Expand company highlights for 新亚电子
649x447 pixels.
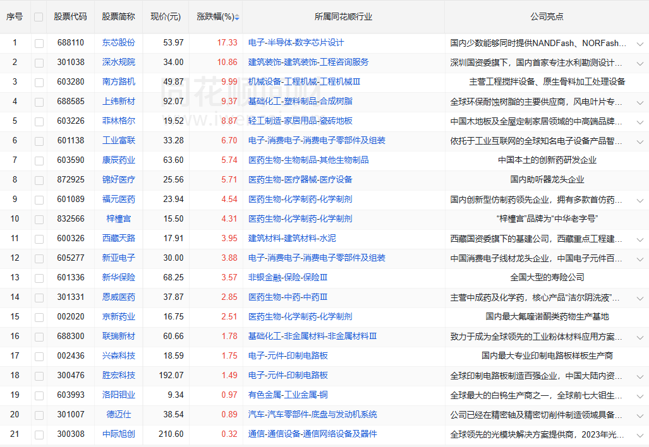[x=640, y=259]
